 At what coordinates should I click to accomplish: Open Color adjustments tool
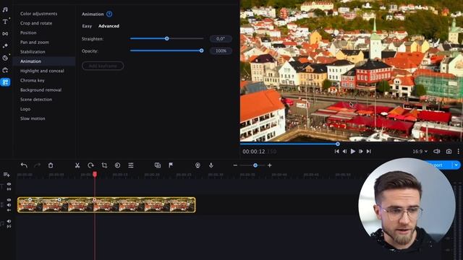point(38,14)
